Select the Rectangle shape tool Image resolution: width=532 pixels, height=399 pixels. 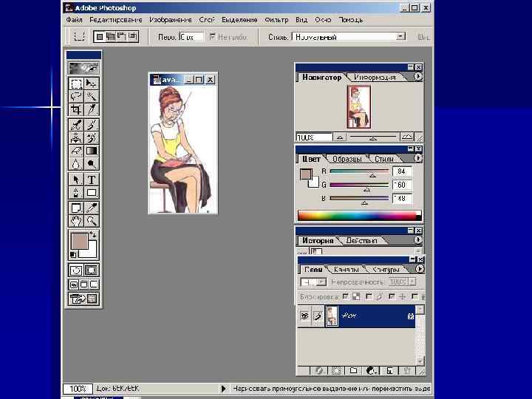(x=91, y=193)
